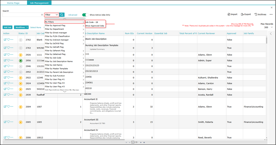
Task: Open more actions for job ID 2006
Action: pyautogui.click(x=12, y=137)
